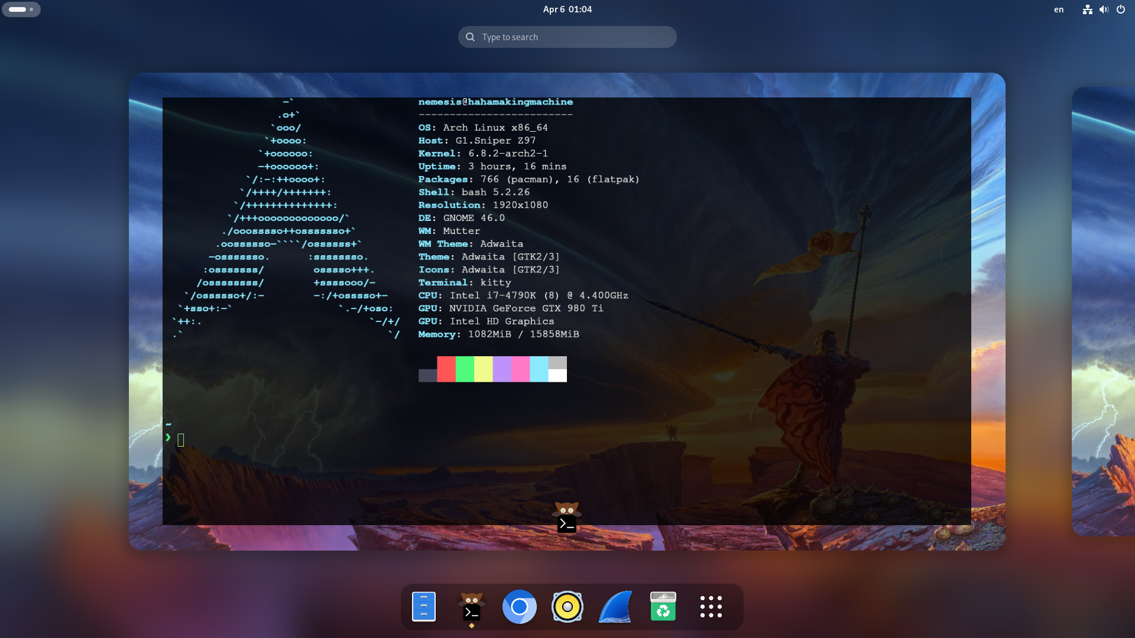Viewport: 1135px width, 638px height.
Task: Click the 'Resolution: 1920x1080' line
Action: click(483, 205)
